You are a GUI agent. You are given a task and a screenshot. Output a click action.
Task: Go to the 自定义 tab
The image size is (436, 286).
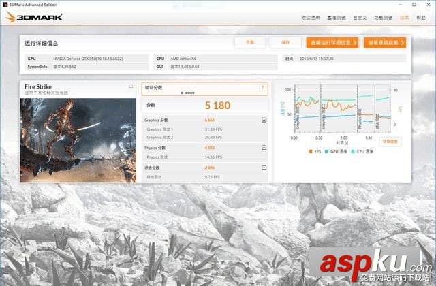pyautogui.click(x=360, y=18)
